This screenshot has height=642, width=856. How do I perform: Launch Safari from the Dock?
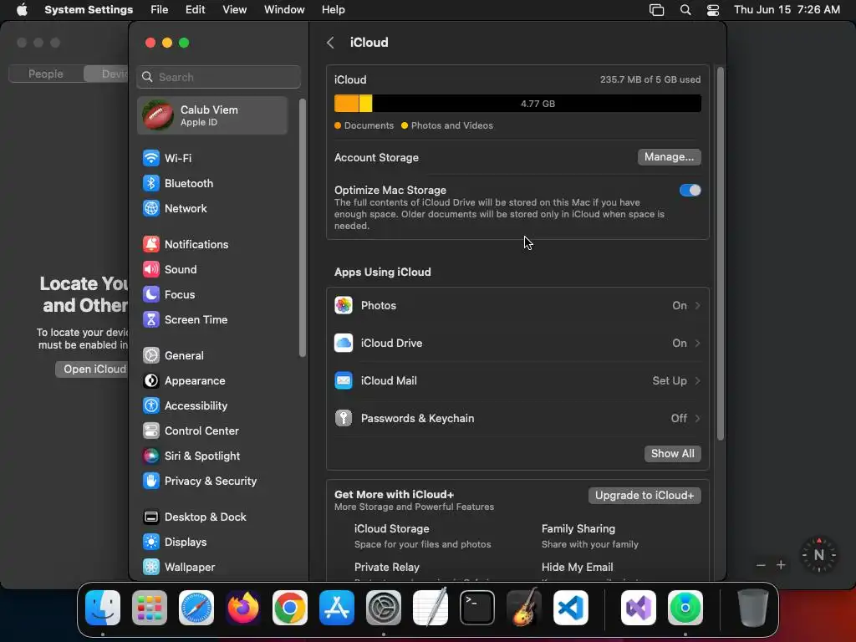click(x=196, y=608)
